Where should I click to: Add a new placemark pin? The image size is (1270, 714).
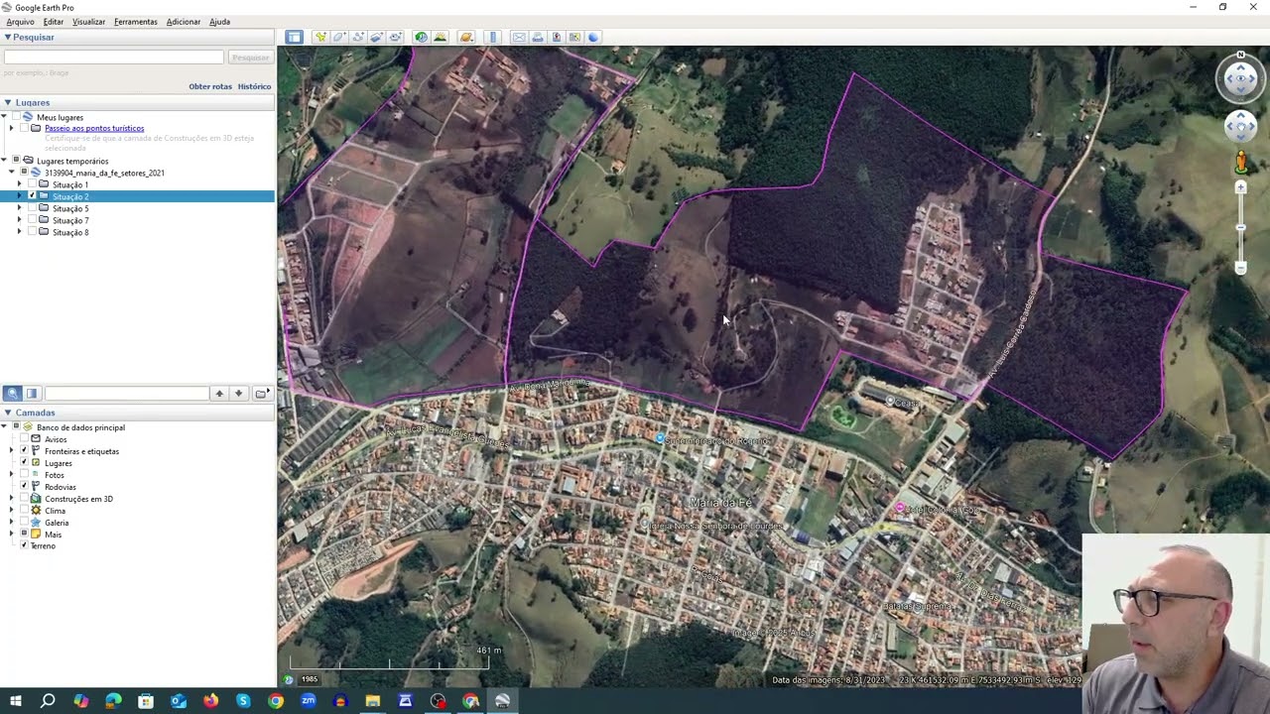coord(320,37)
